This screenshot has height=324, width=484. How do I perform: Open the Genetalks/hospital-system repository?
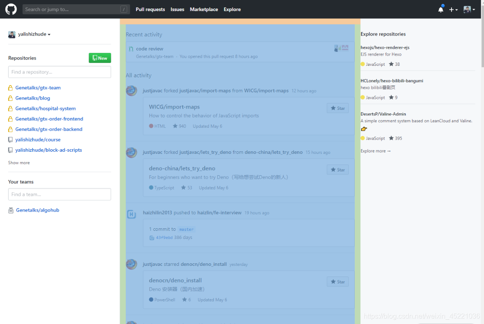point(45,109)
